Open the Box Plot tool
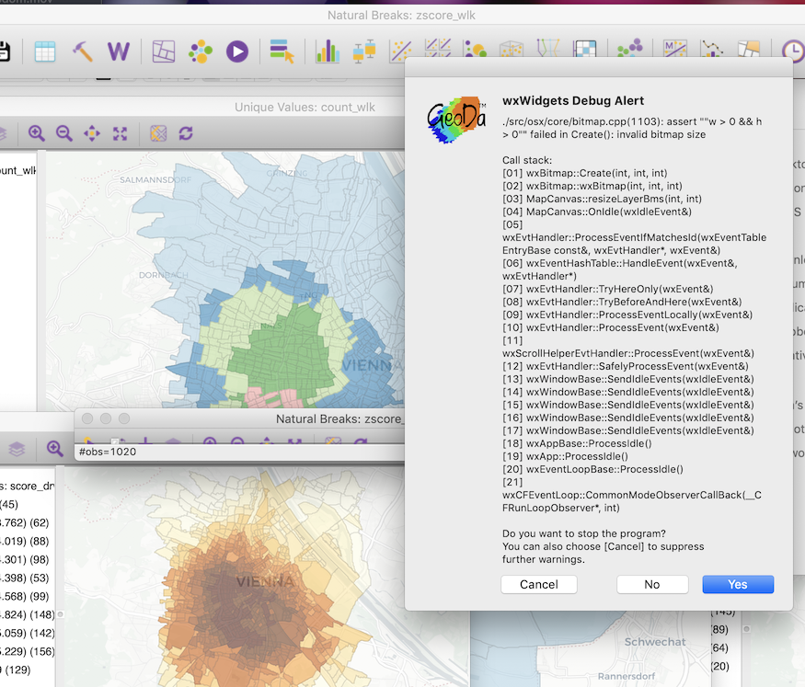Screen dimensions: 805x687 pyautogui.click(x=364, y=51)
